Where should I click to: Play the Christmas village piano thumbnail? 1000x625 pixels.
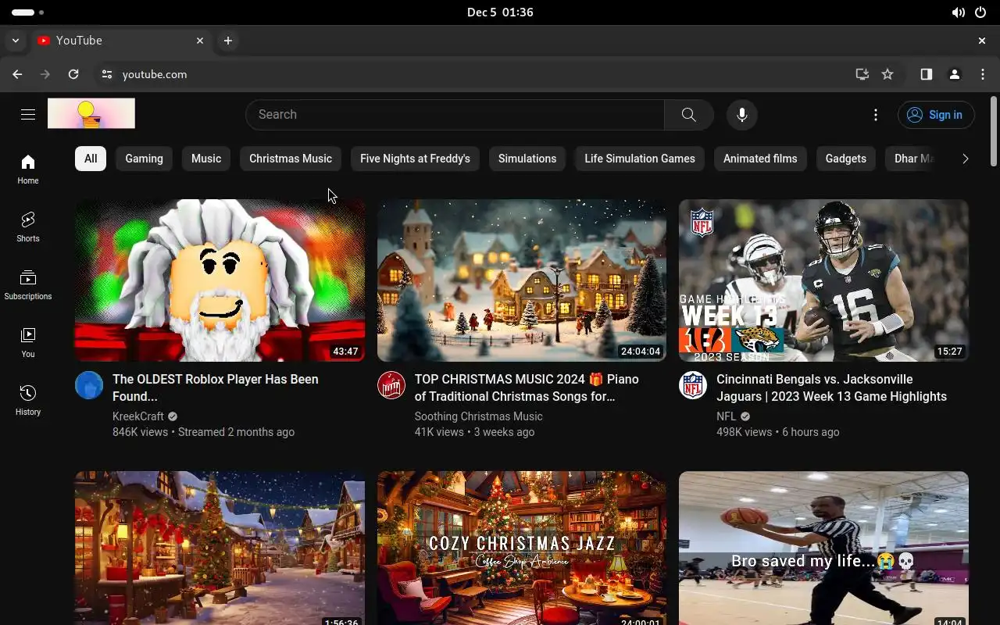click(x=522, y=280)
